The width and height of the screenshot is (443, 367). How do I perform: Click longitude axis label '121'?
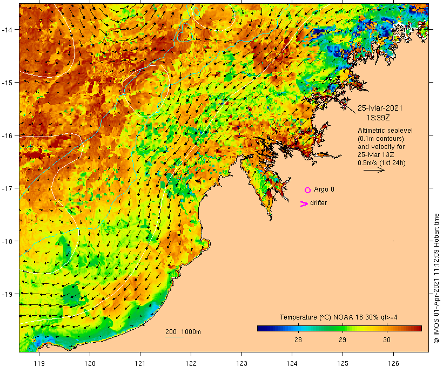pos(140,363)
